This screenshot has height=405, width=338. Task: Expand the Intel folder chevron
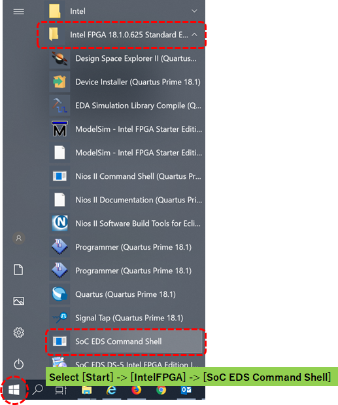(x=194, y=11)
